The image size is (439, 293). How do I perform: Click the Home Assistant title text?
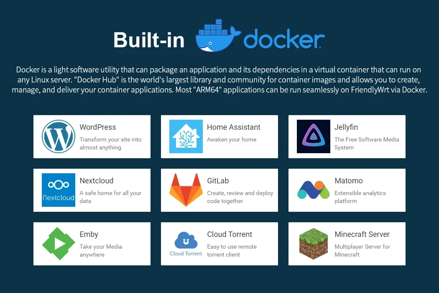point(233,127)
